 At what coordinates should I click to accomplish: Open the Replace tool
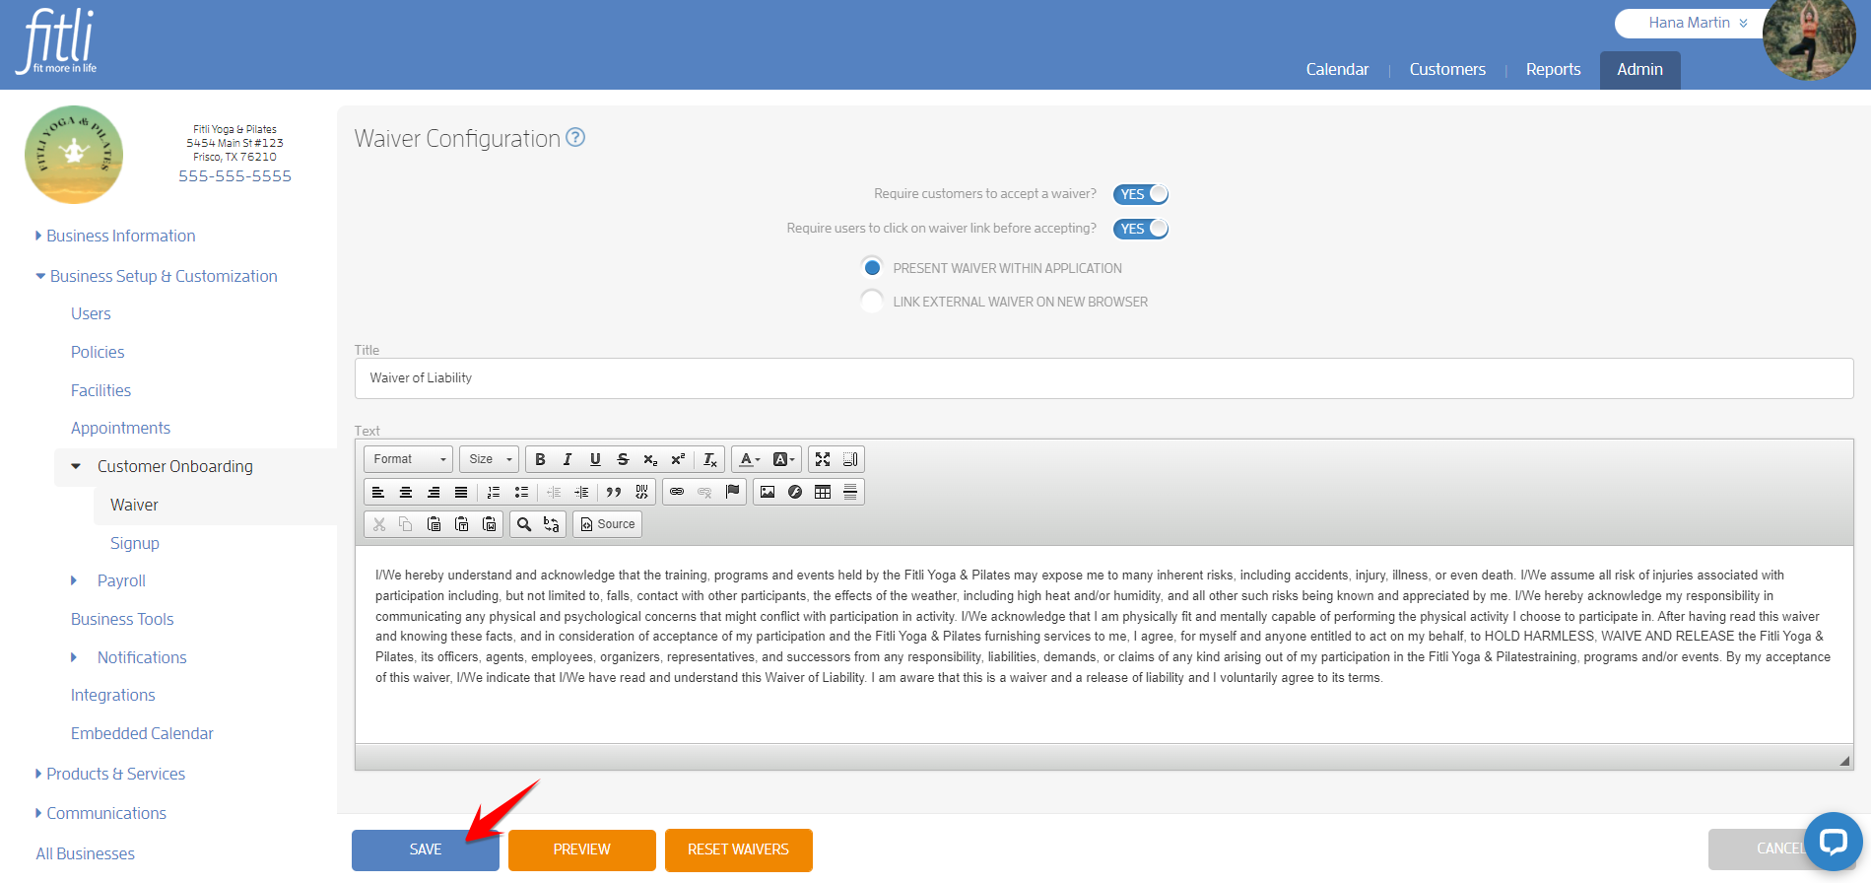click(x=552, y=524)
